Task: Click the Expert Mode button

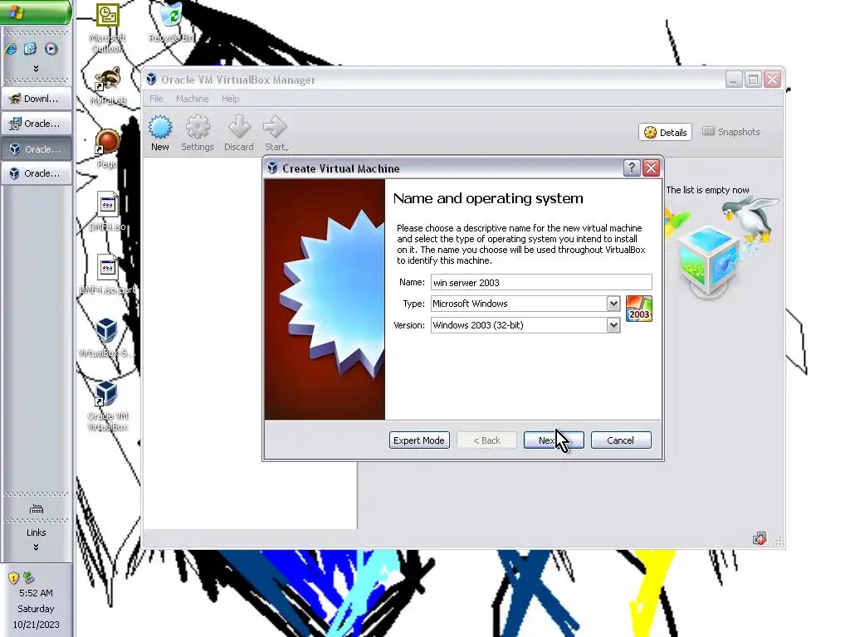Action: click(x=419, y=440)
